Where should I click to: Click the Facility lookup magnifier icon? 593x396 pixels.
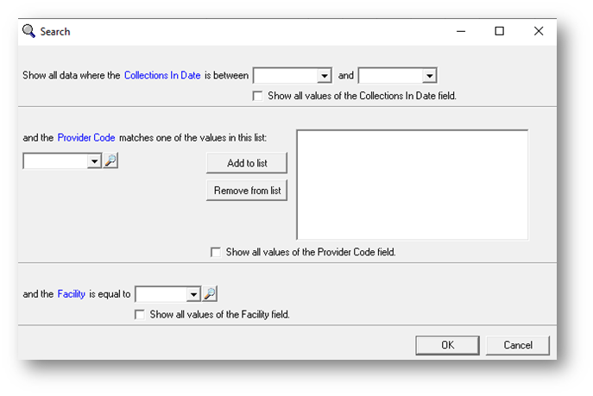point(210,294)
